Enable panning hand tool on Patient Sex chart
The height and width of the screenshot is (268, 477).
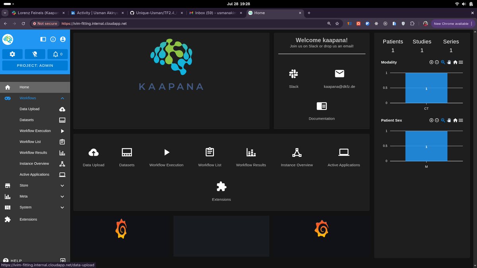pyautogui.click(x=449, y=120)
